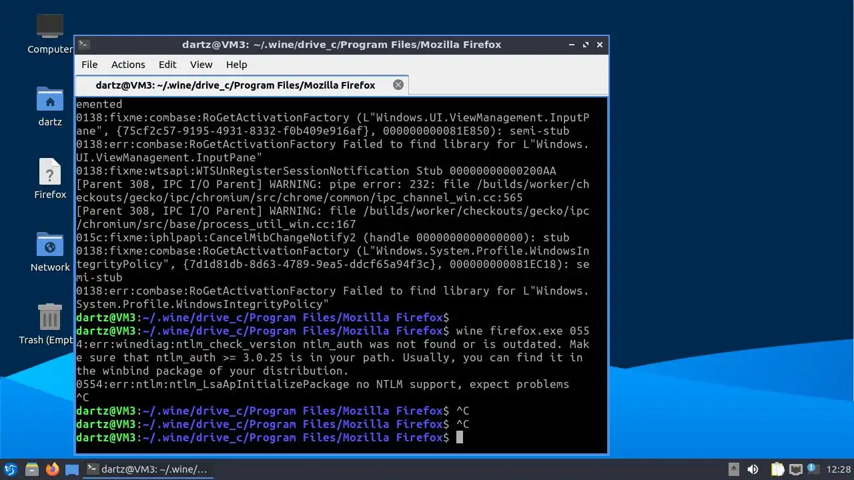This screenshot has width=854, height=480.
Task: Open the Edit menu
Action: coord(167,65)
